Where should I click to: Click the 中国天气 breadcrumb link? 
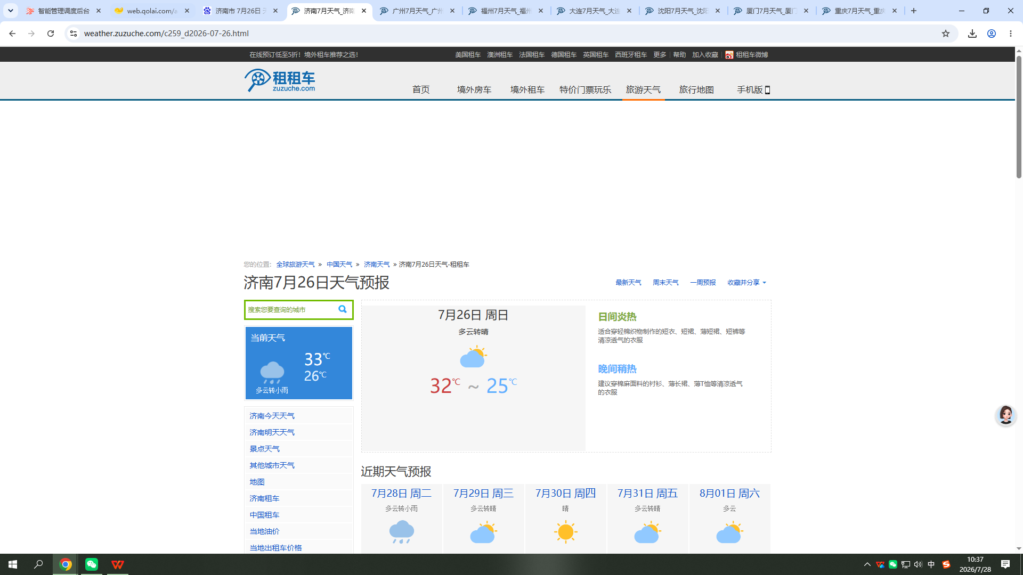coord(339,265)
